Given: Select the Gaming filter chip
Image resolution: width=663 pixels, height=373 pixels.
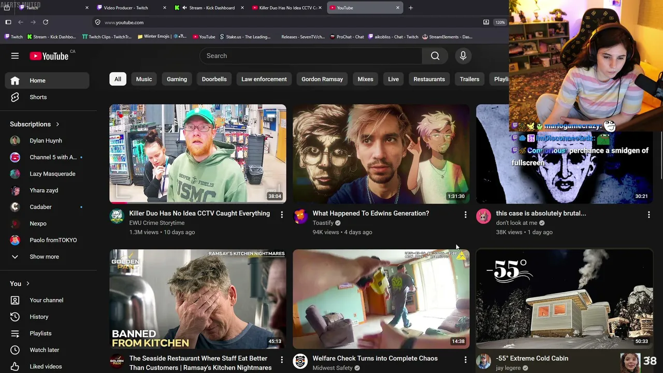Looking at the screenshot, I should click(x=177, y=79).
